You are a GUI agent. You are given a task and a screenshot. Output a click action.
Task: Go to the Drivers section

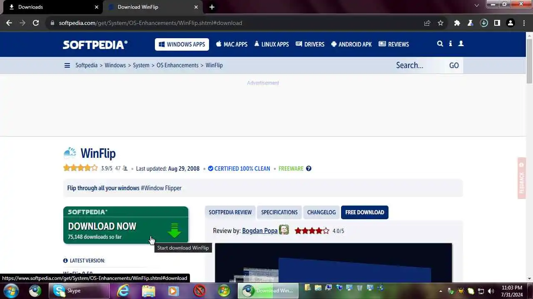tap(310, 44)
